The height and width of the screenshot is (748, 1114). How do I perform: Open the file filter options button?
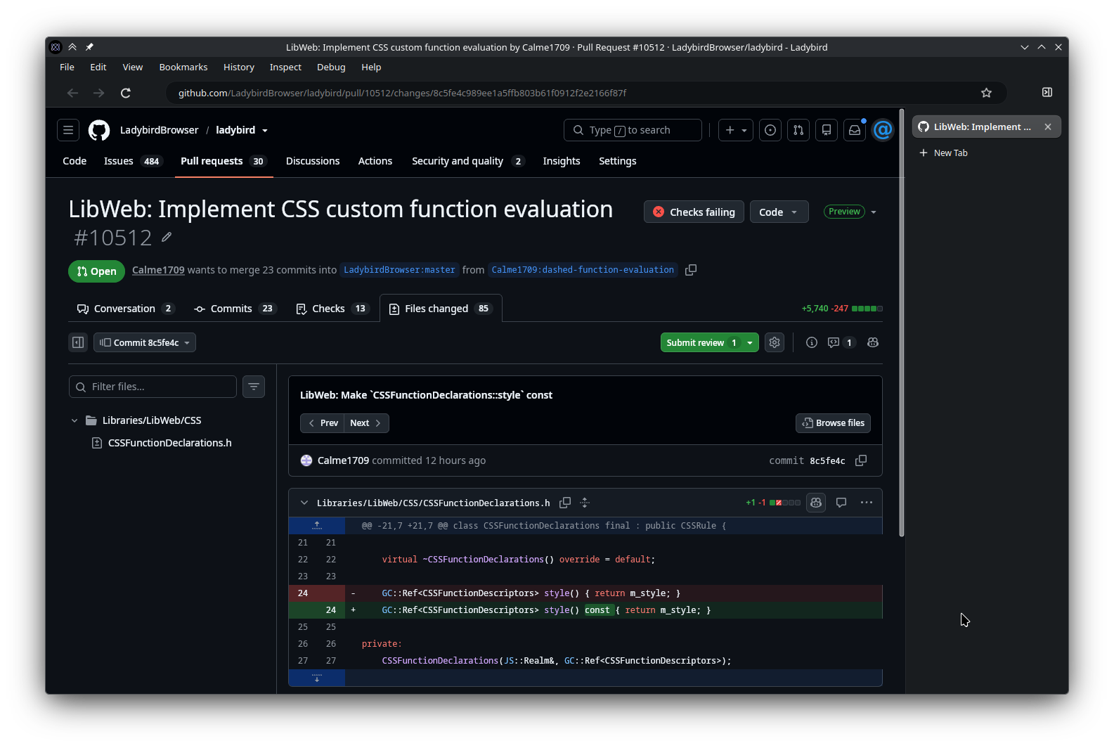point(254,387)
